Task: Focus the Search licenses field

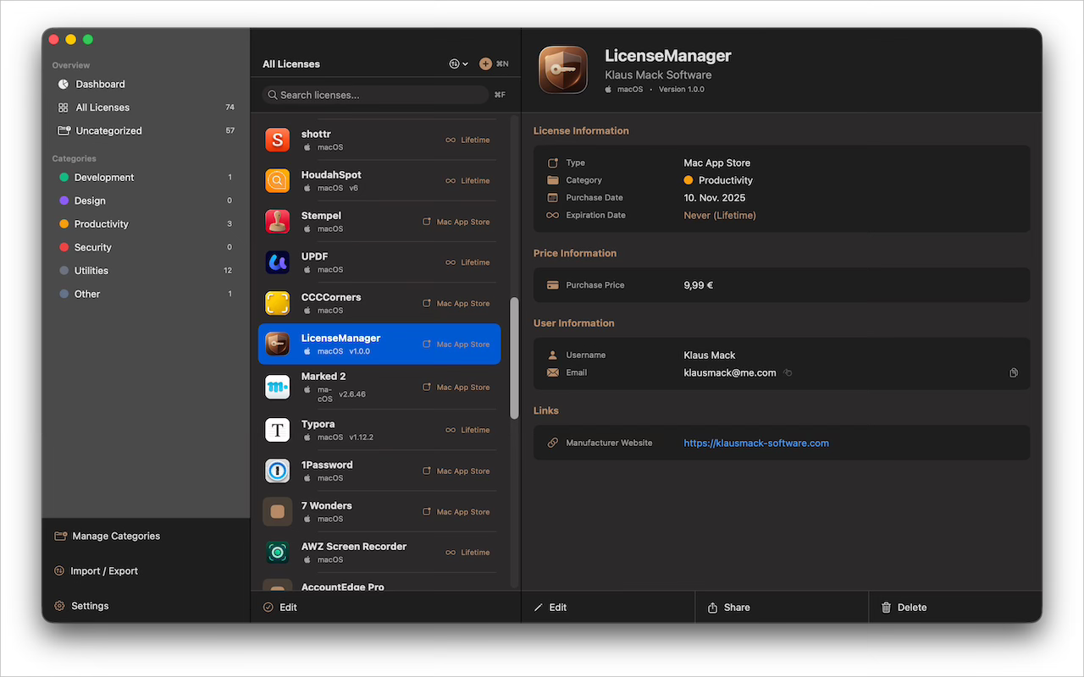Action: pyautogui.click(x=375, y=95)
